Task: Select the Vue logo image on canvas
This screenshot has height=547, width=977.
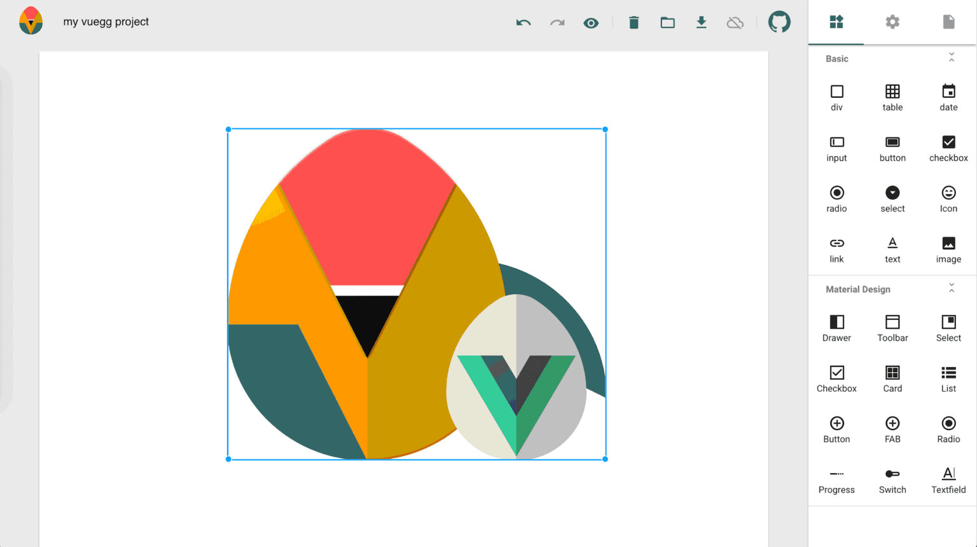Action: (x=417, y=293)
